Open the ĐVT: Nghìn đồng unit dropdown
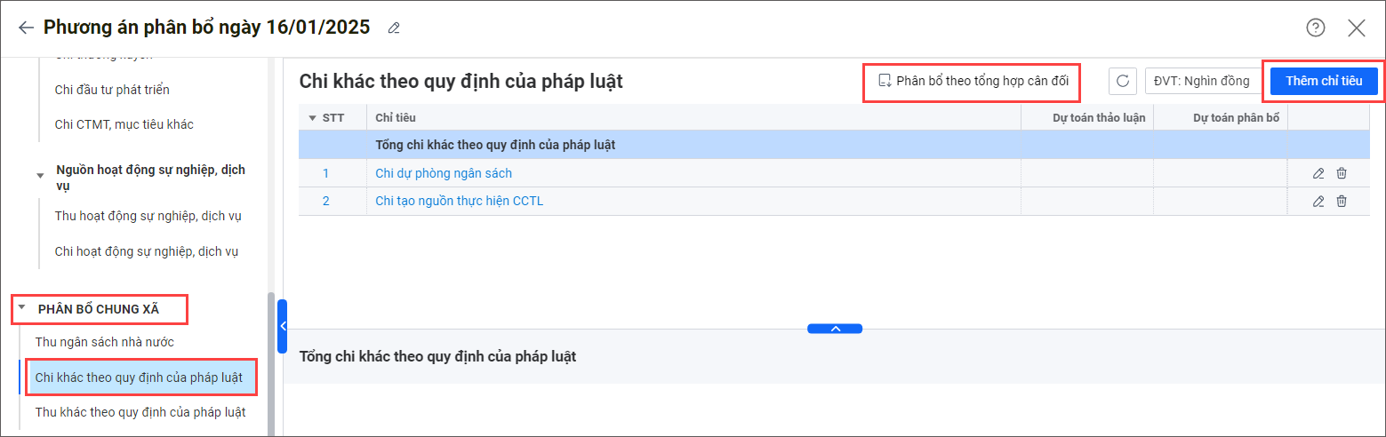This screenshot has height=437, width=1386. tap(1202, 81)
